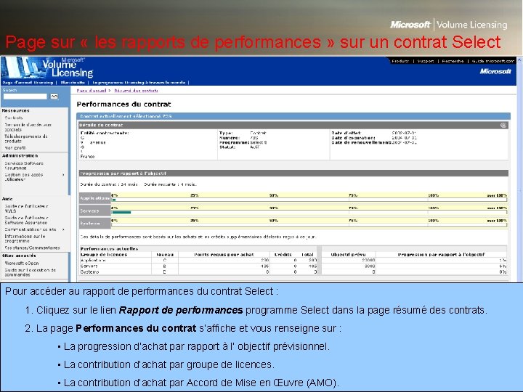Focus the Search input field

(x=25, y=97)
